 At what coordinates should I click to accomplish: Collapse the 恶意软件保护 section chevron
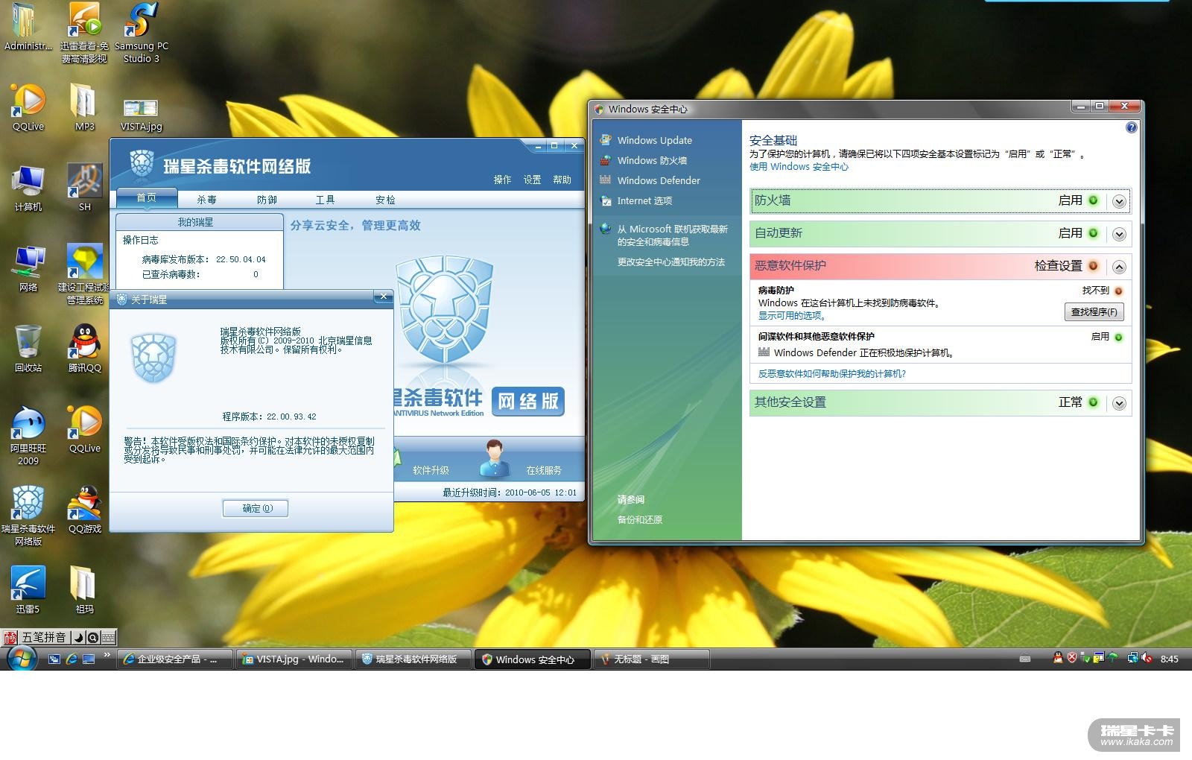(x=1119, y=267)
